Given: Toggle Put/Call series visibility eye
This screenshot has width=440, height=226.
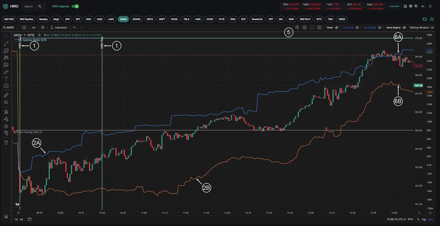Looking at the screenshot, I should (357, 28).
